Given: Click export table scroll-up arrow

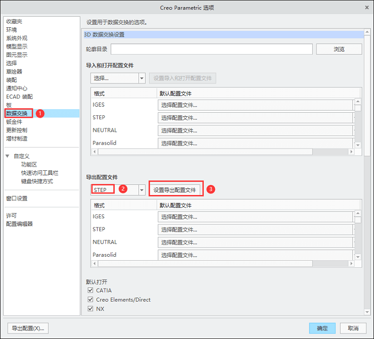Looking at the screenshot, I should coord(358,213).
